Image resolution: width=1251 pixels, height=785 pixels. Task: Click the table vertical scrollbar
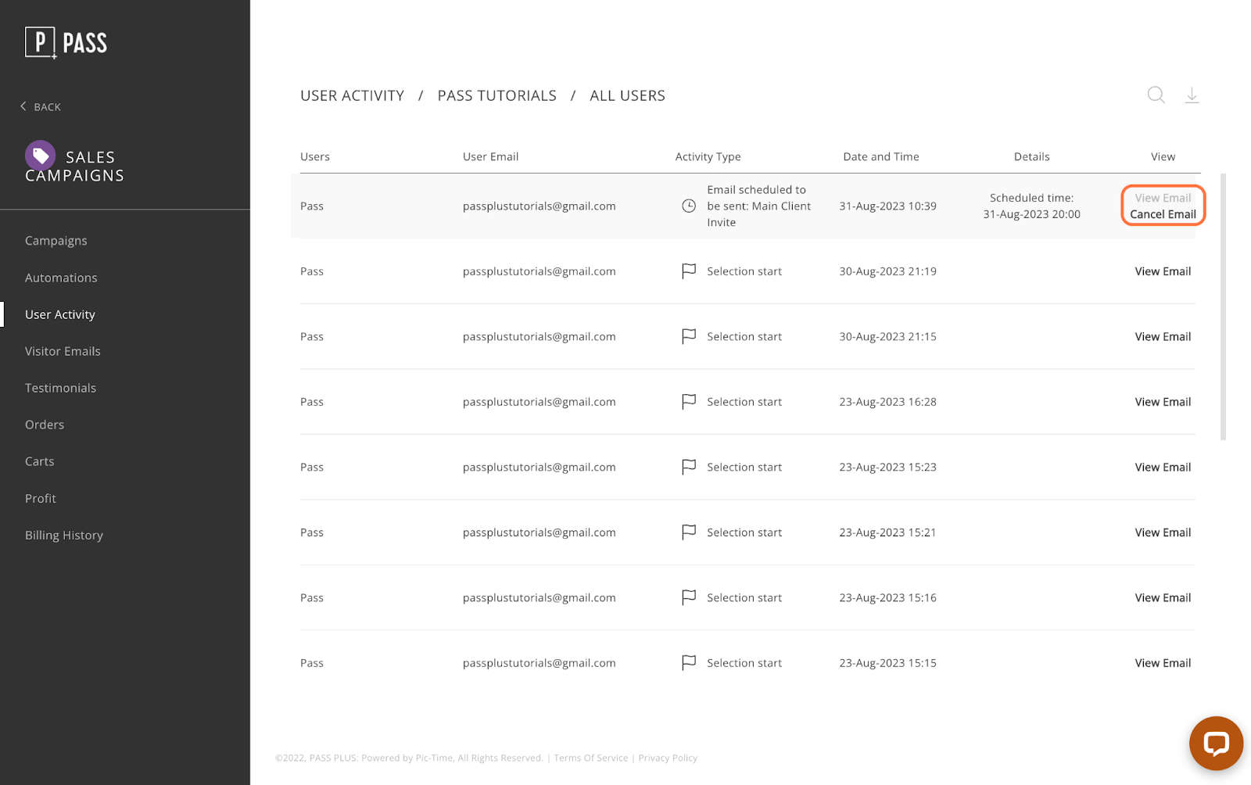point(1223,306)
